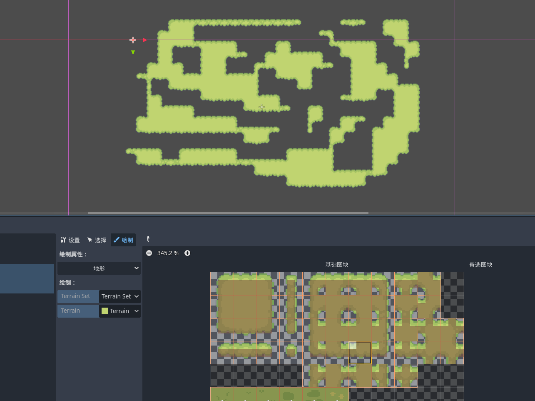Select the top-left corner tile in the atlas
The image size is (535, 401).
tap(222, 283)
